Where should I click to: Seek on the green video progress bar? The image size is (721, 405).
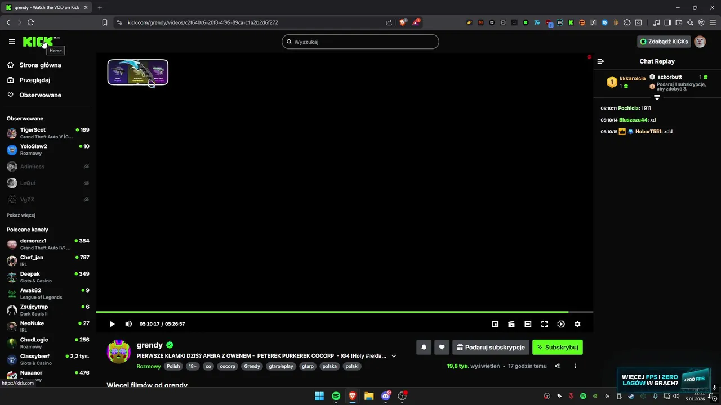pos(344,312)
